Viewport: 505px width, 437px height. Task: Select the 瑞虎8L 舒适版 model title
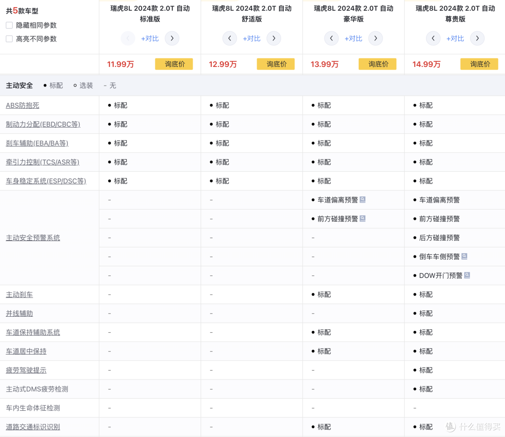[x=252, y=14]
